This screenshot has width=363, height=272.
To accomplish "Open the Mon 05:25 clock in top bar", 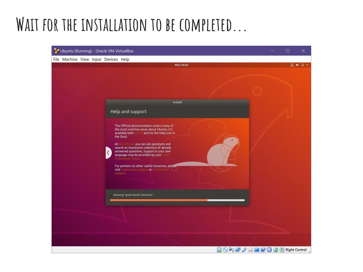I will 181,65.
